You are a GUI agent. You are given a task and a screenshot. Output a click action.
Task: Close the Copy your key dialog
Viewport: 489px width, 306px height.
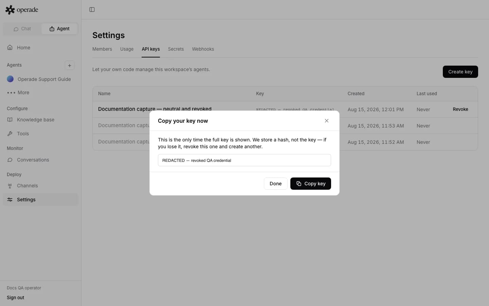point(327,121)
